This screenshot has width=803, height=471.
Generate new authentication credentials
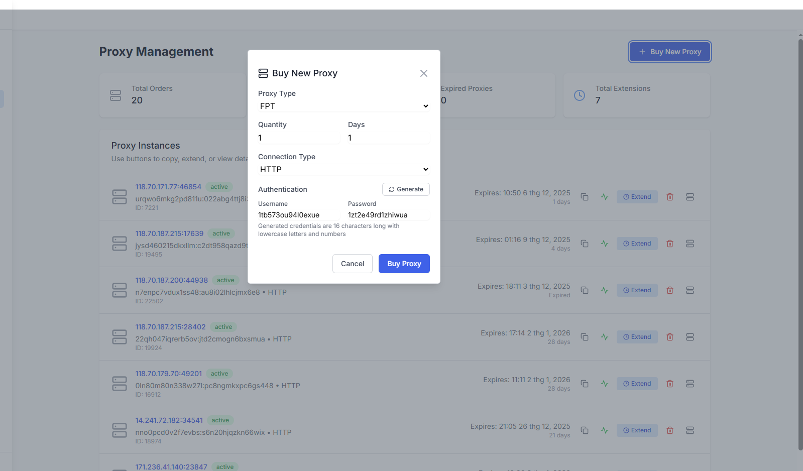coord(406,189)
